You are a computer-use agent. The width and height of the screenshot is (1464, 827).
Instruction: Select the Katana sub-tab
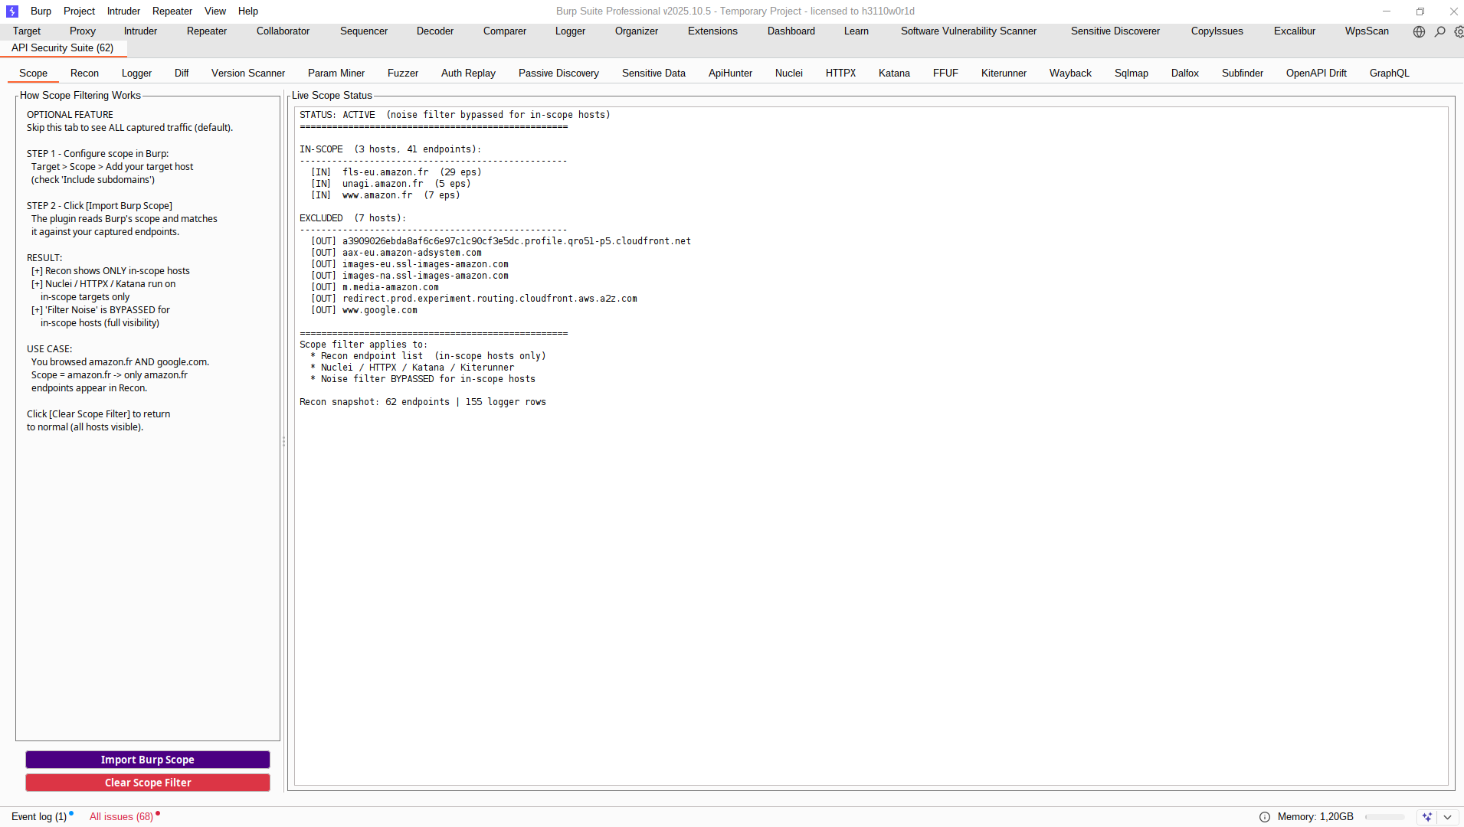pos(894,74)
